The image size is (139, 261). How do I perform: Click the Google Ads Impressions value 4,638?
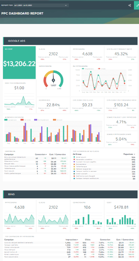point(87,54)
